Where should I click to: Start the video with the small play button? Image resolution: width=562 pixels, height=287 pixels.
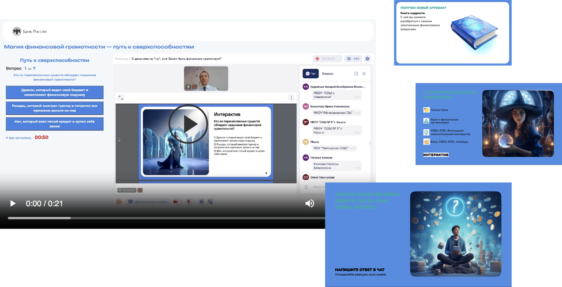coord(13,203)
